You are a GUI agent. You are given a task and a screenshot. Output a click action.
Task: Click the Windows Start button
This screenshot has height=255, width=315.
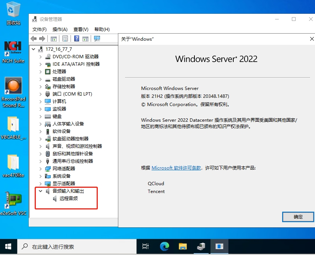(8, 246)
